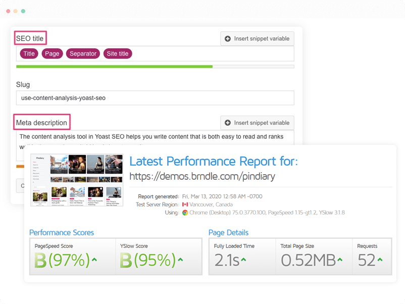The image size is (405, 304).
Task: Click the Fully Loaded Time 2.1s value
Action: (x=227, y=260)
